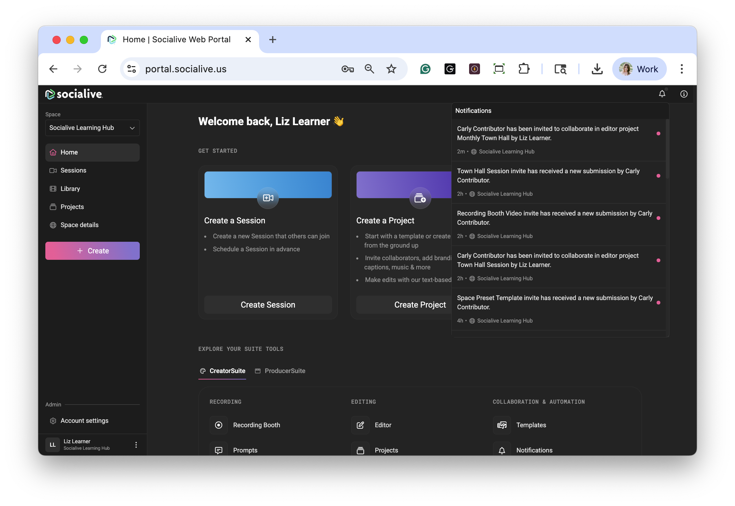This screenshot has height=506, width=735.
Task: Go to Sessions in the sidebar
Action: tap(73, 170)
